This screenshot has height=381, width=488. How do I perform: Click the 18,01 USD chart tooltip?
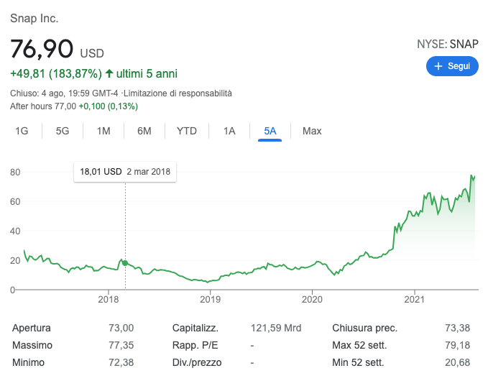(x=125, y=172)
